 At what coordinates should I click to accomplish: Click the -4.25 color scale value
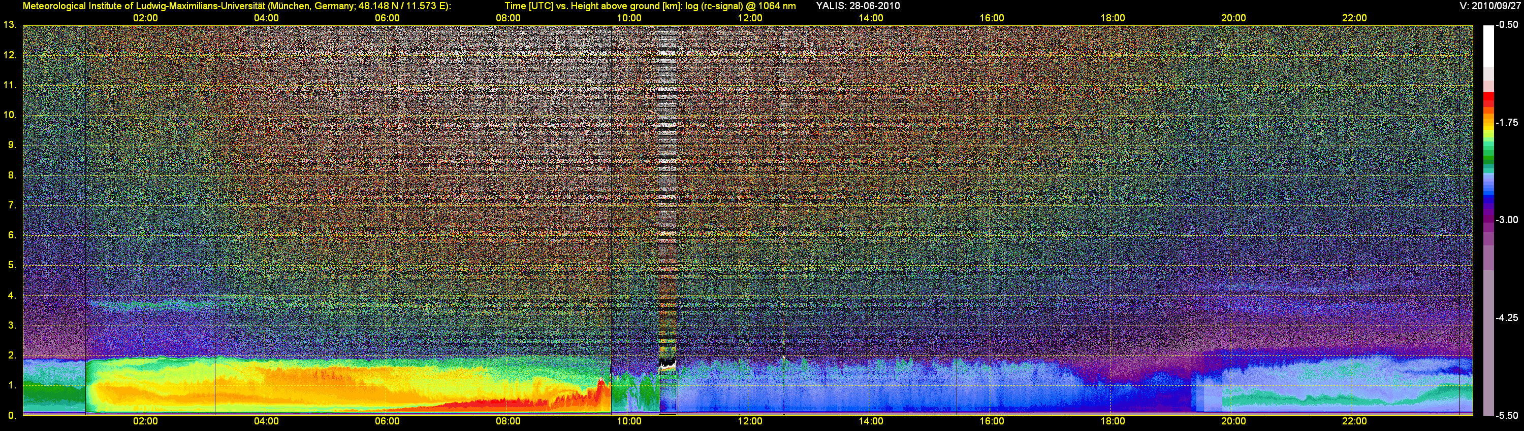coord(1507,317)
